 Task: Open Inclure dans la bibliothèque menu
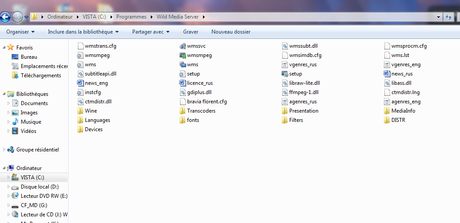[83, 32]
